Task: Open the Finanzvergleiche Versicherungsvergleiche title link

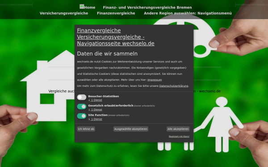Action: click(x=116, y=37)
